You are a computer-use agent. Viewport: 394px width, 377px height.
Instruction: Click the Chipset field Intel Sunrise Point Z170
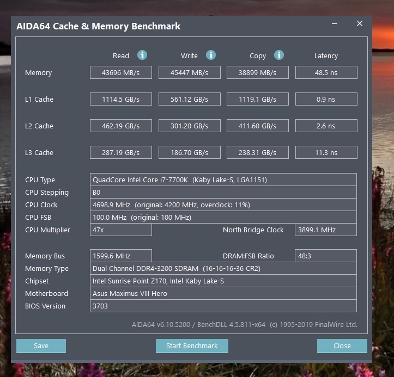tap(223, 281)
